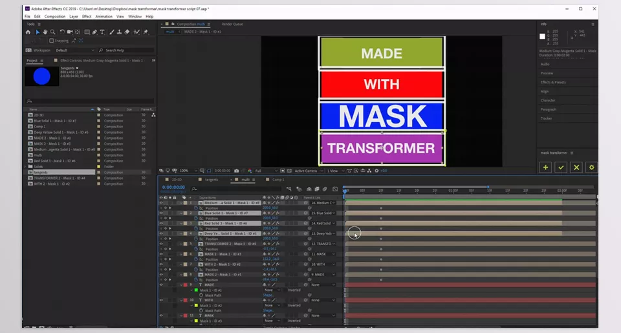The width and height of the screenshot is (621, 333).
Task: Toggle Position stopwatch for Blue Solid 1 layer
Action: pos(196,218)
